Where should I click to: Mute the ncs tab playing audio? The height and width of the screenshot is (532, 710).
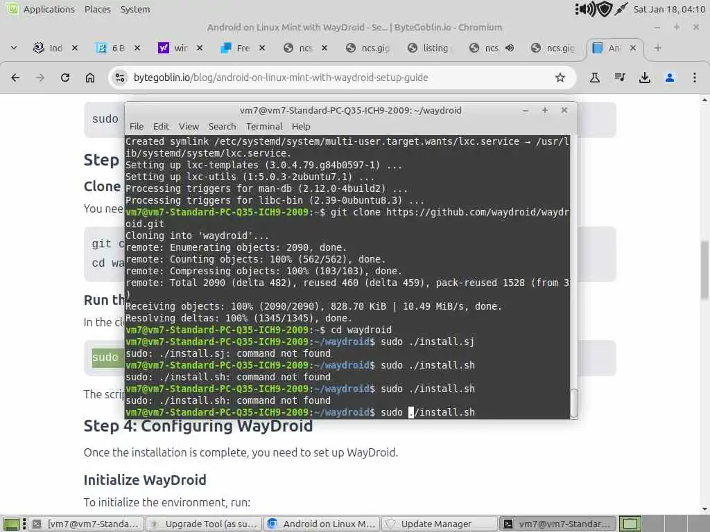[x=510, y=48]
